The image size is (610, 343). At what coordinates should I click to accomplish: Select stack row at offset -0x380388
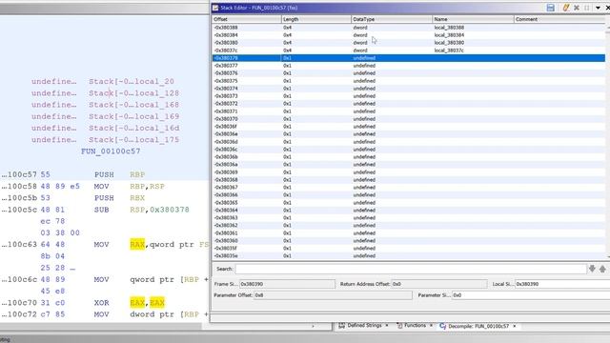click(409, 28)
